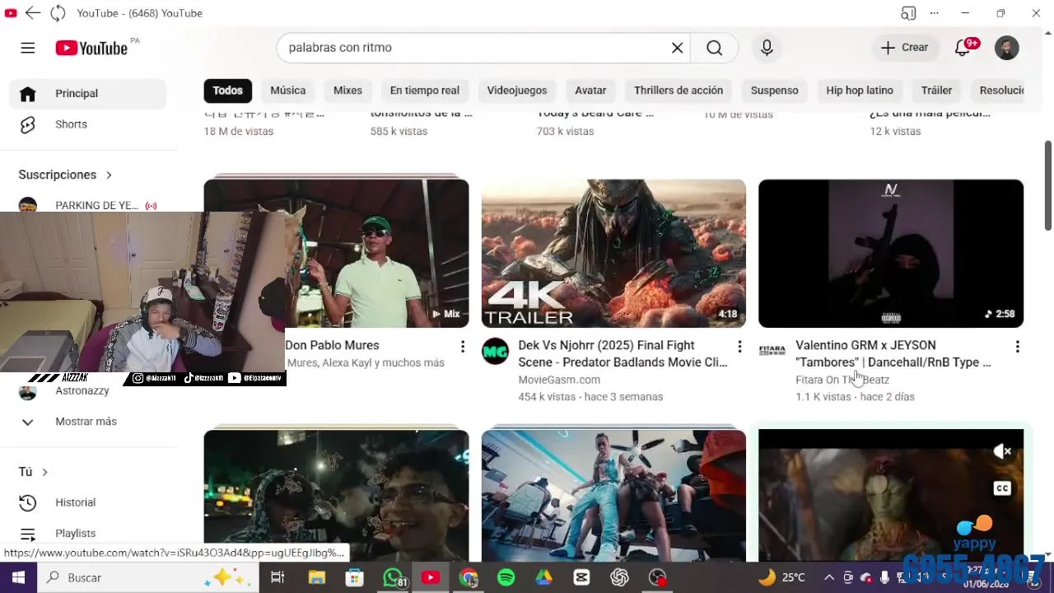Open the Predator 4K Trailer thumbnail
This screenshot has width=1054, height=593.
[613, 253]
